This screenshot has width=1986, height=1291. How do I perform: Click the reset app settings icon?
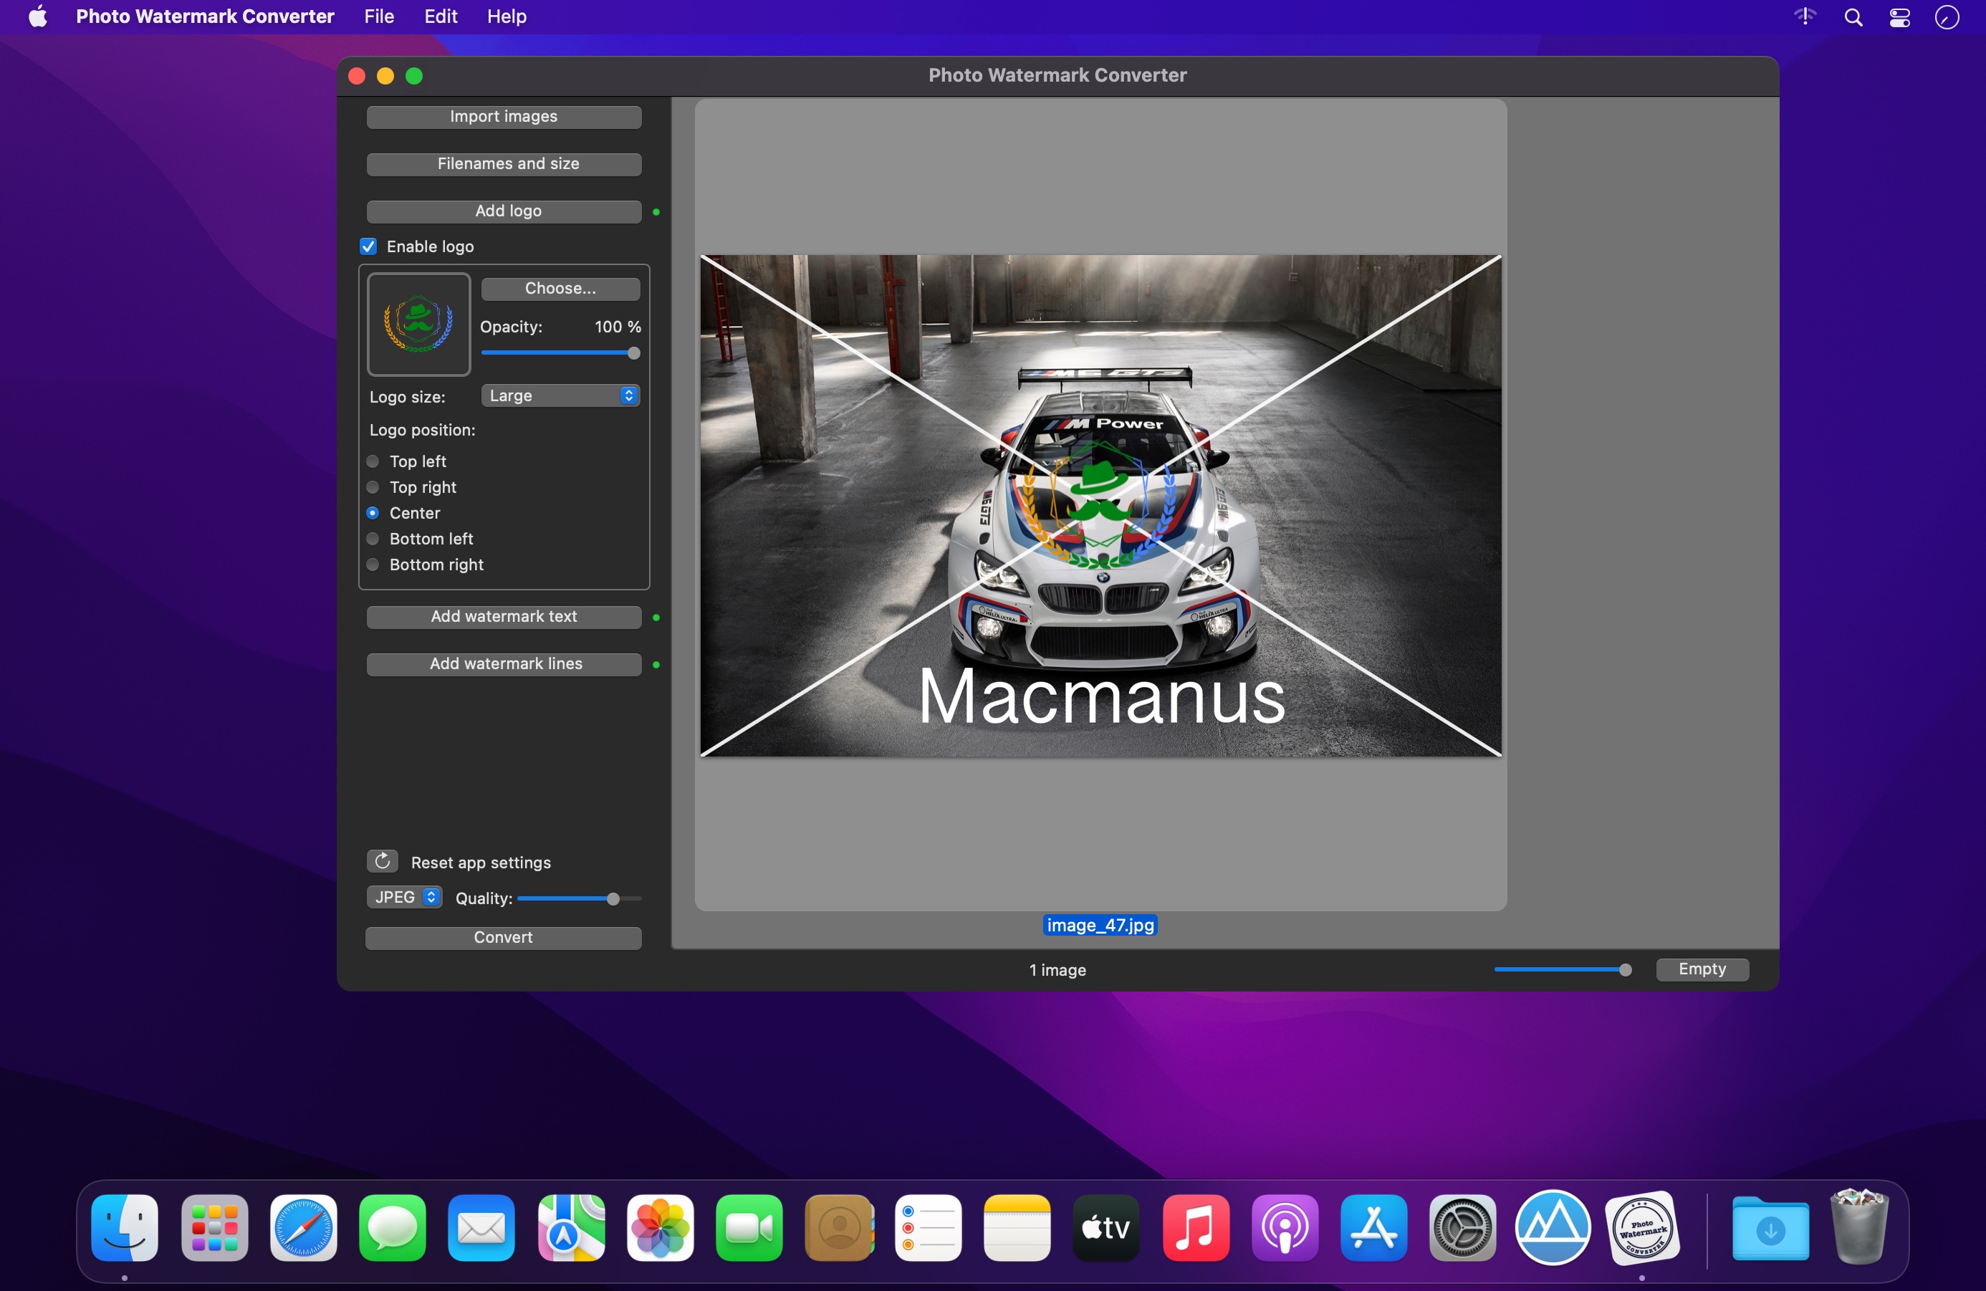coord(382,861)
